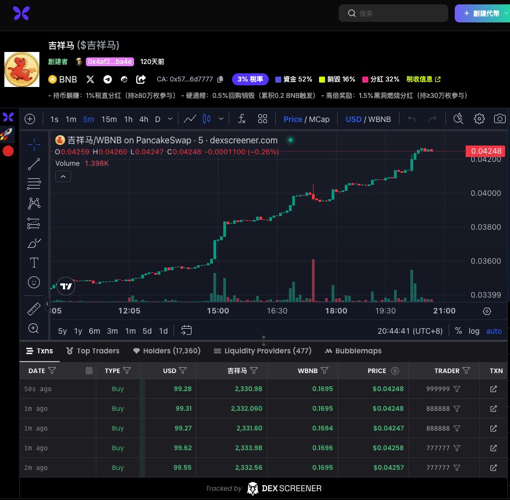510x500 pixels.
Task: Click the token avatar image
Action: tap(22, 69)
